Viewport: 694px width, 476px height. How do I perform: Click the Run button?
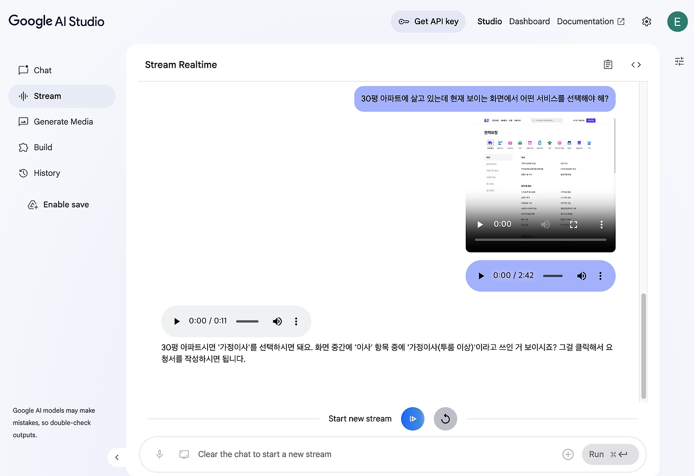[x=611, y=454]
